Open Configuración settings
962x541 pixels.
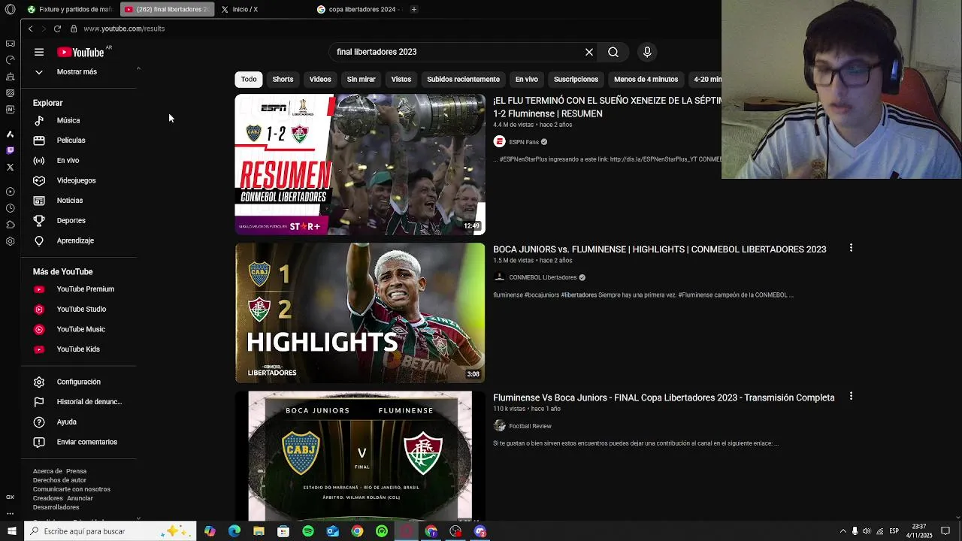(x=79, y=382)
